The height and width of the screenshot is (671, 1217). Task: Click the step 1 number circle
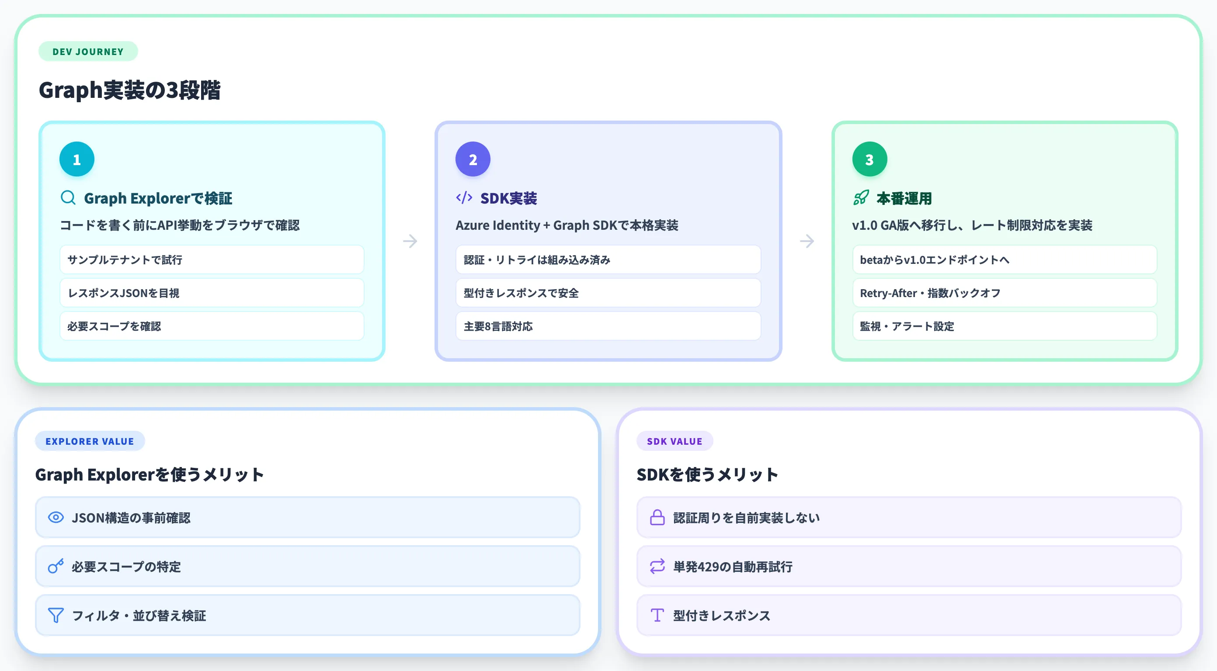point(77,159)
